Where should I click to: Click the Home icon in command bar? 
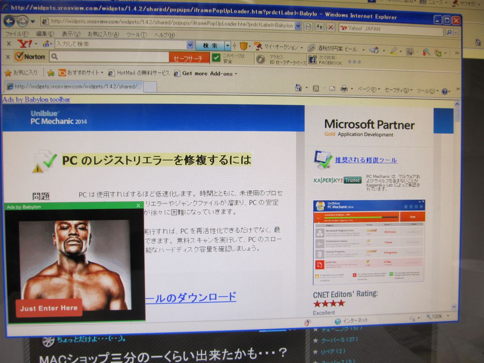click(298, 88)
